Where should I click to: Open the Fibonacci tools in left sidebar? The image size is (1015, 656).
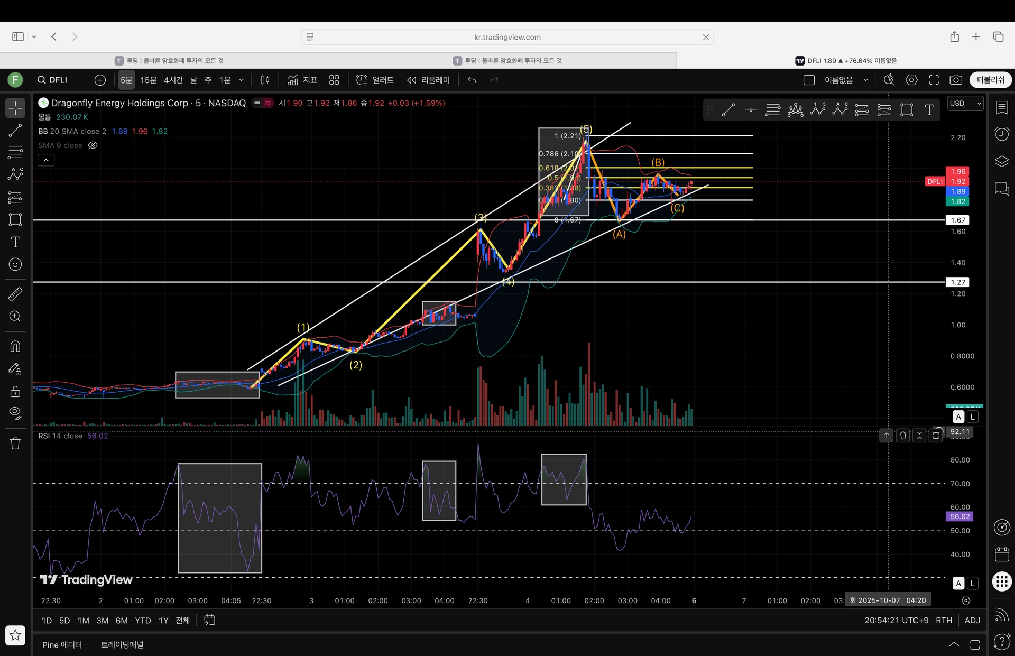pyautogui.click(x=15, y=153)
